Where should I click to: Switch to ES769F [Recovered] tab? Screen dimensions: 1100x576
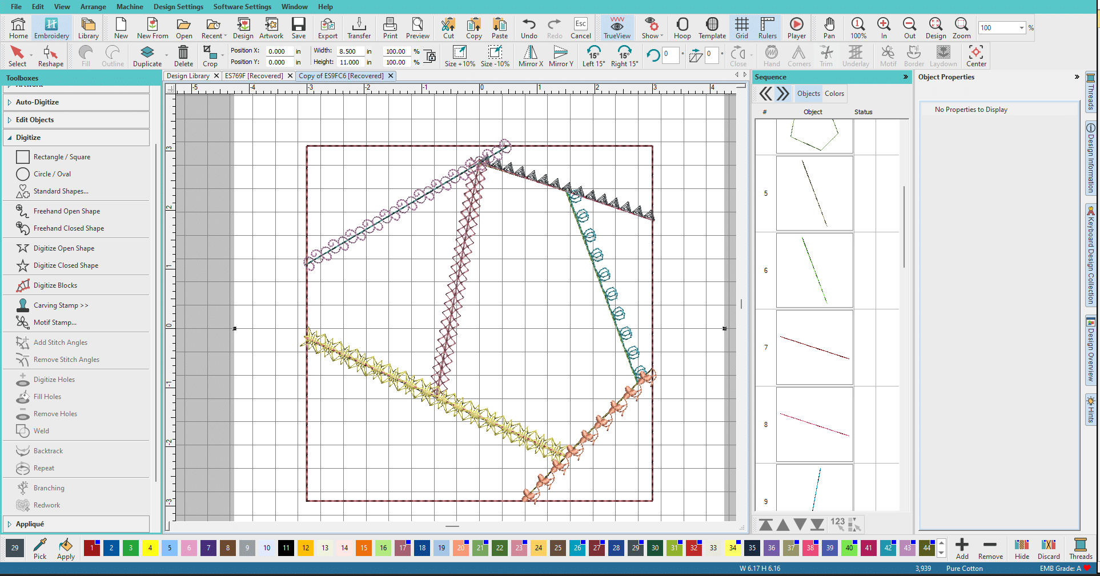tap(254, 76)
